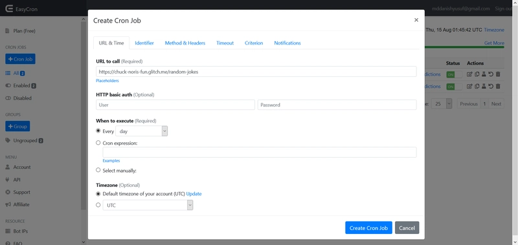This screenshot has width=518, height=245.
Task: Open the page size 25 dropdown
Action: tap(442, 103)
